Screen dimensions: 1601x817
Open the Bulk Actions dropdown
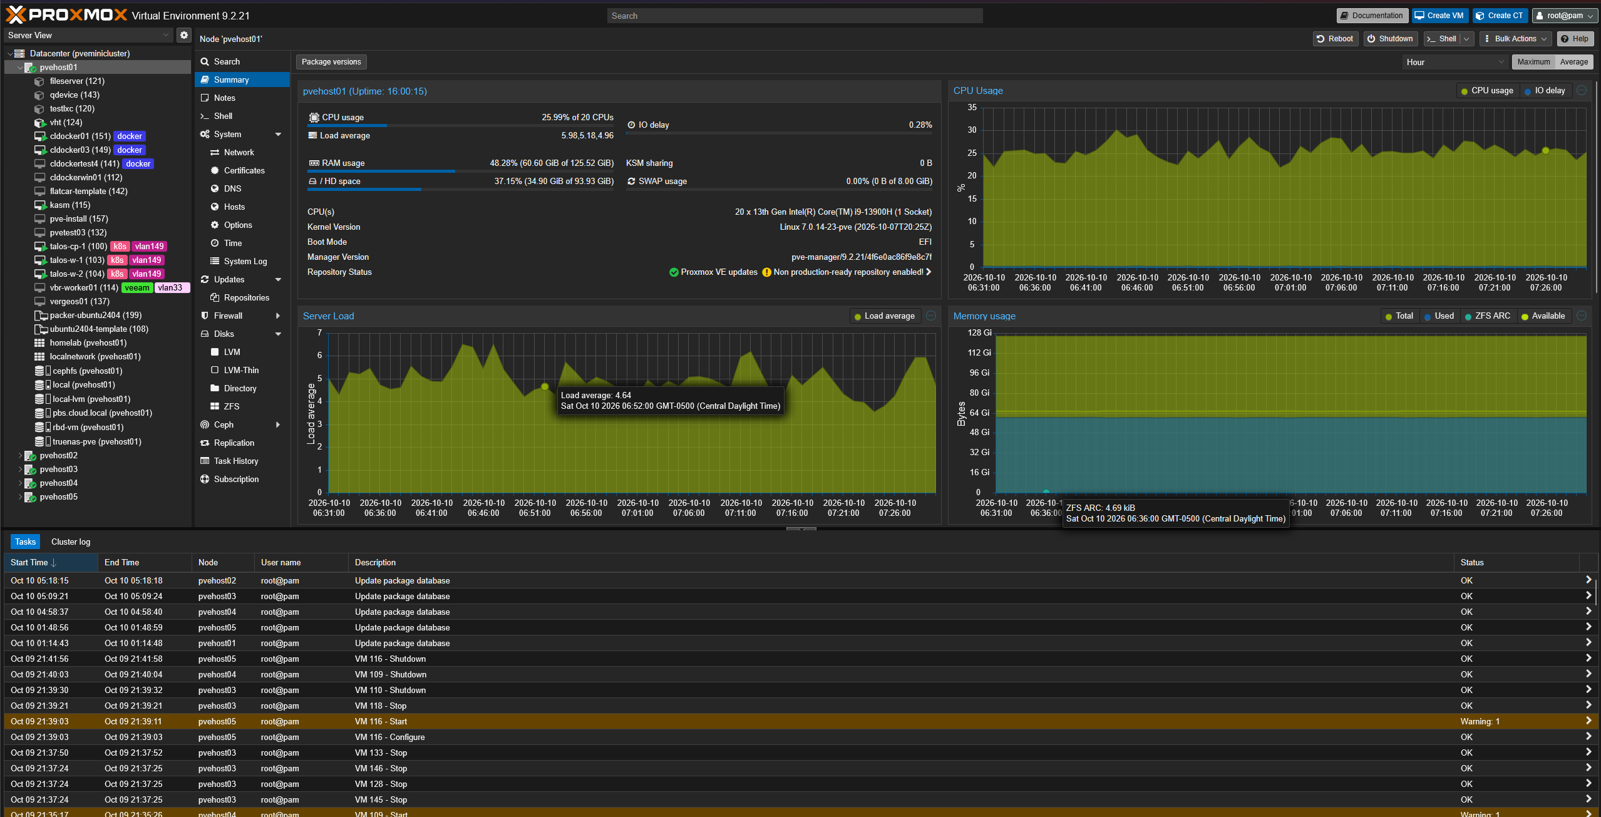[1515, 39]
